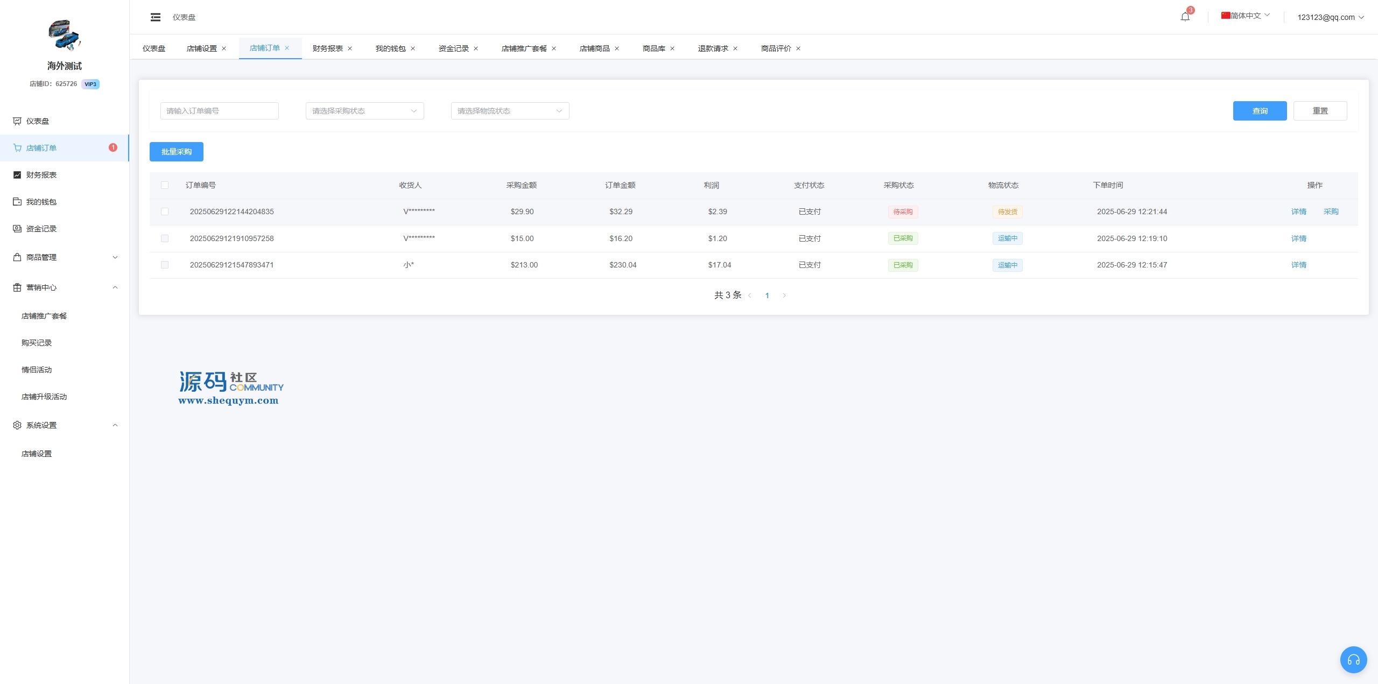
Task: Toggle the select-all checkbox in the table header
Action: point(165,185)
